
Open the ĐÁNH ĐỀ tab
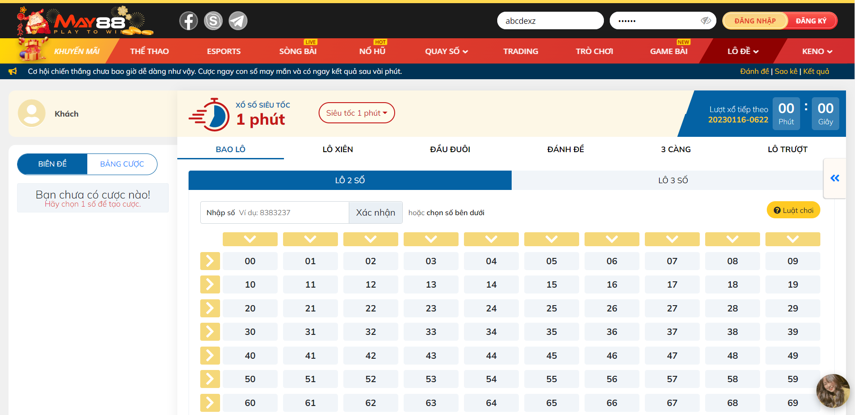click(565, 149)
